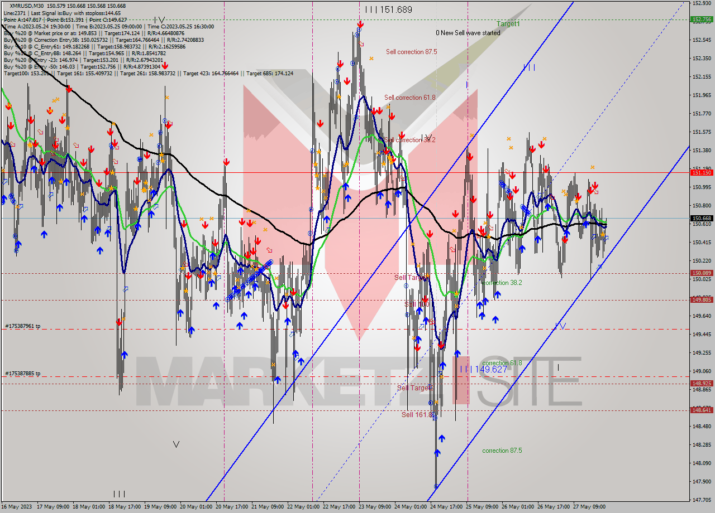
Task: Click the '21 May 09:00' time label
Action: click(x=268, y=507)
